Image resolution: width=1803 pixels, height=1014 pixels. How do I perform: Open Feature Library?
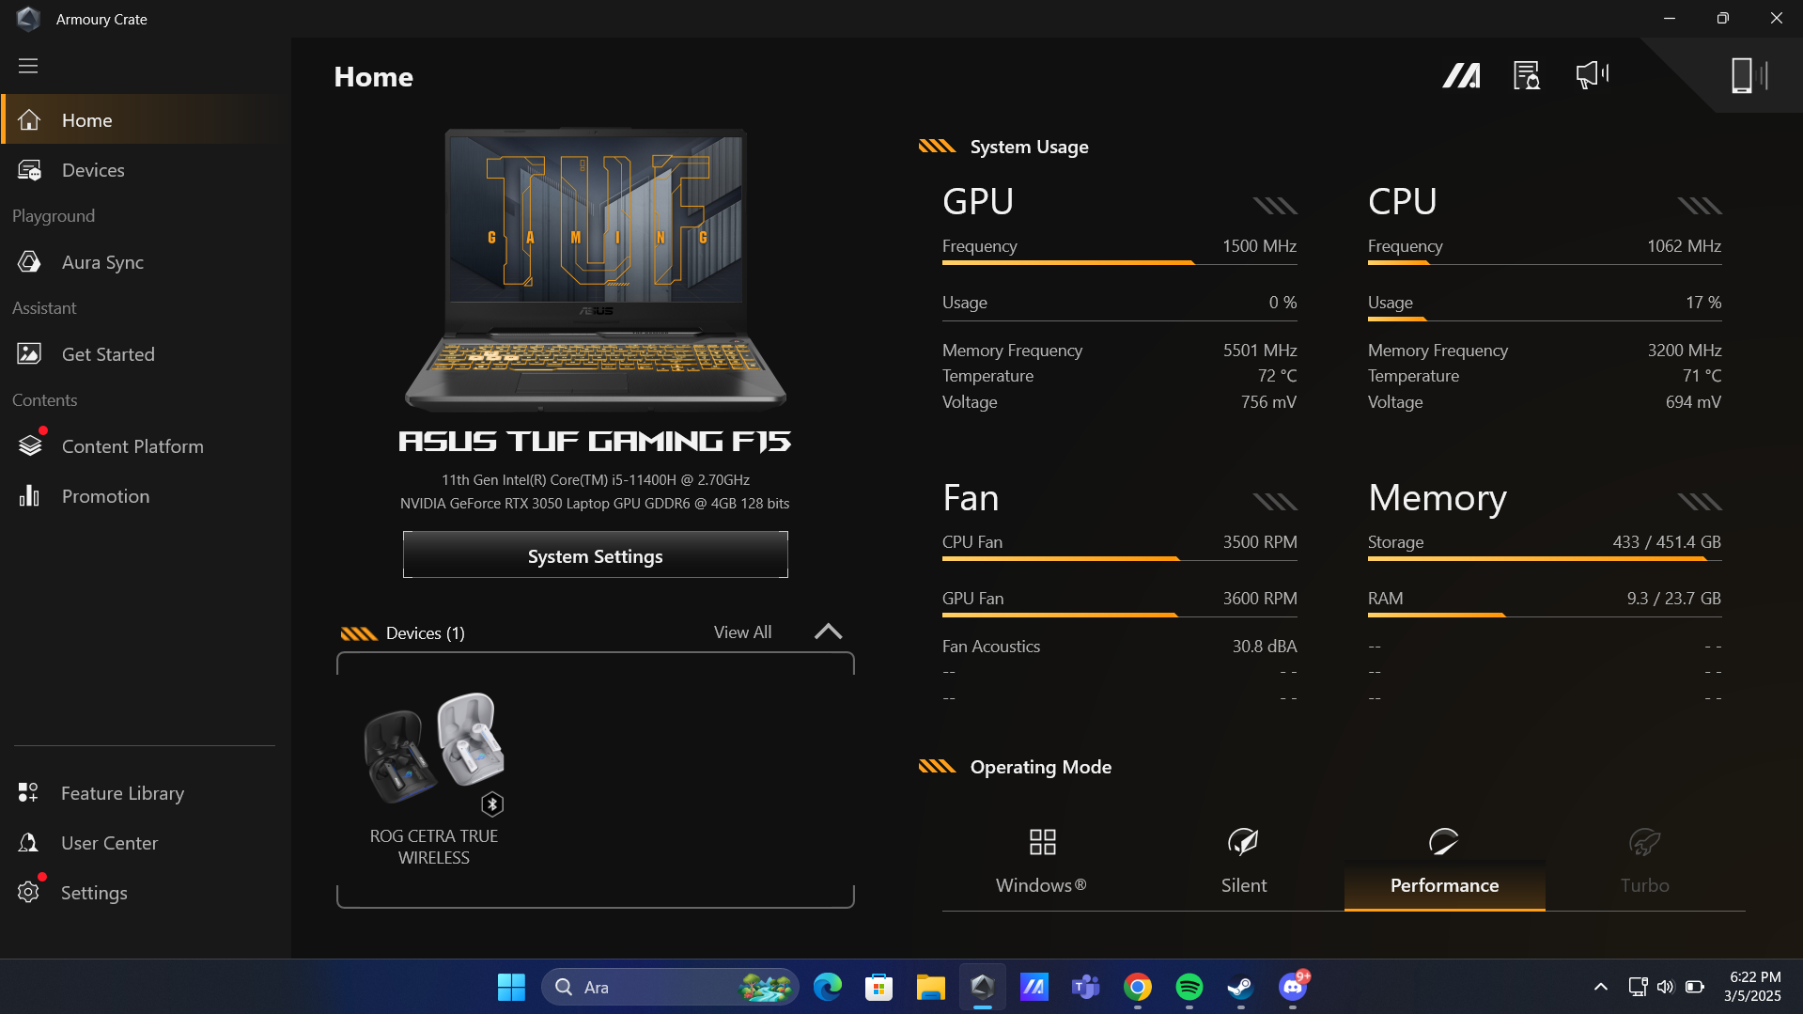point(146,793)
